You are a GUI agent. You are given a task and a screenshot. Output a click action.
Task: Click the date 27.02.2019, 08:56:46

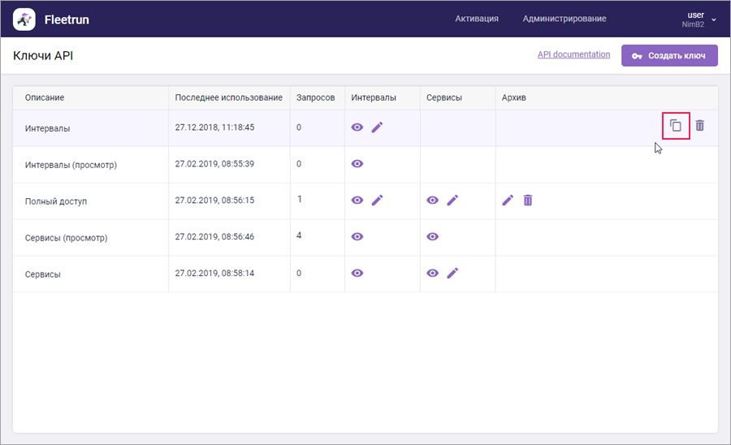pyautogui.click(x=214, y=236)
